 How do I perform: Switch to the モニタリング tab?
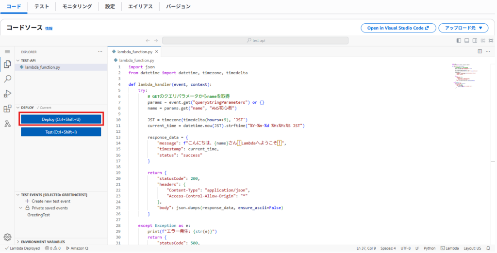point(77,6)
